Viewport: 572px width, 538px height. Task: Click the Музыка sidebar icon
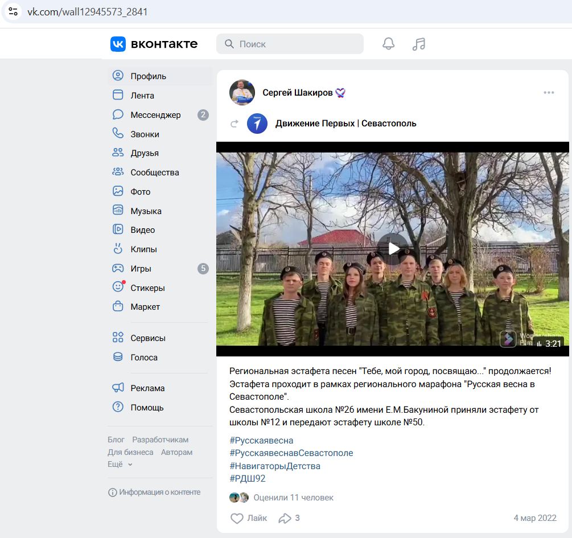coord(118,210)
